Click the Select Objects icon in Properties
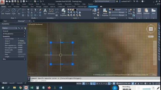This screenshot has width=161, height=90. pyautogui.click(x=22, y=28)
